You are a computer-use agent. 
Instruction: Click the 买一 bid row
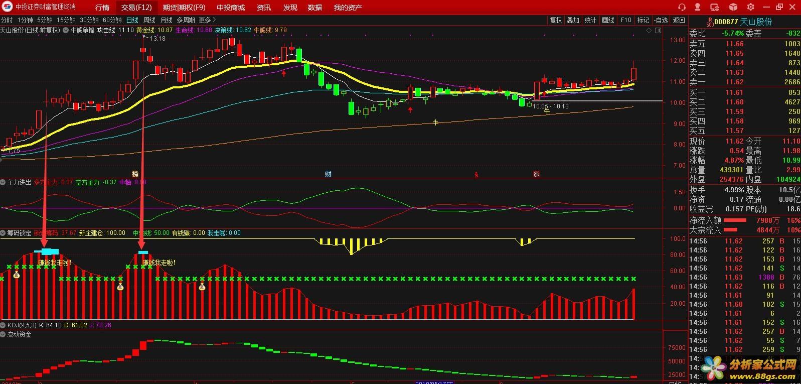[744, 92]
